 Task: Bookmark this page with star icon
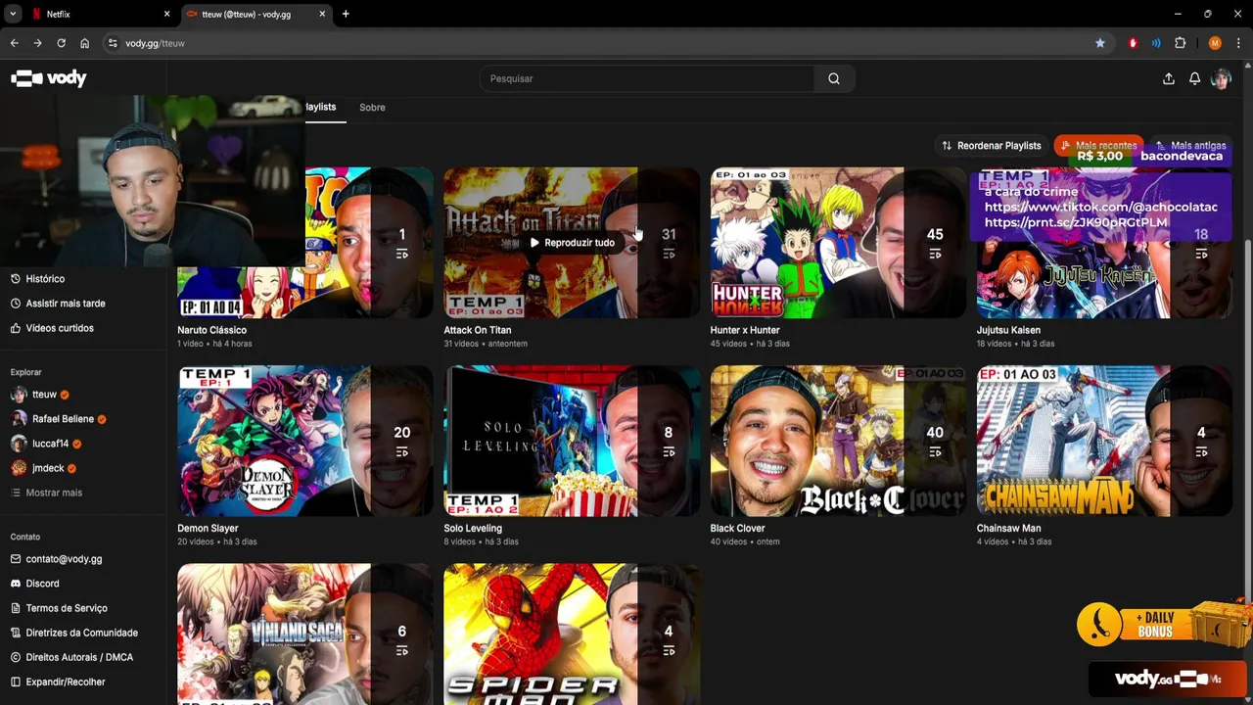coord(1100,43)
